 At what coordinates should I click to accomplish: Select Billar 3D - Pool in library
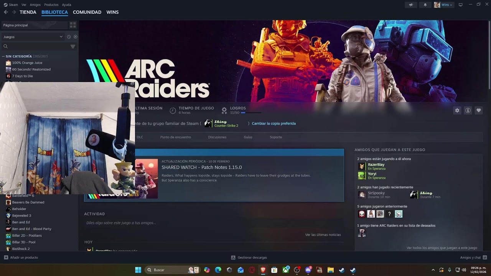pos(24,242)
